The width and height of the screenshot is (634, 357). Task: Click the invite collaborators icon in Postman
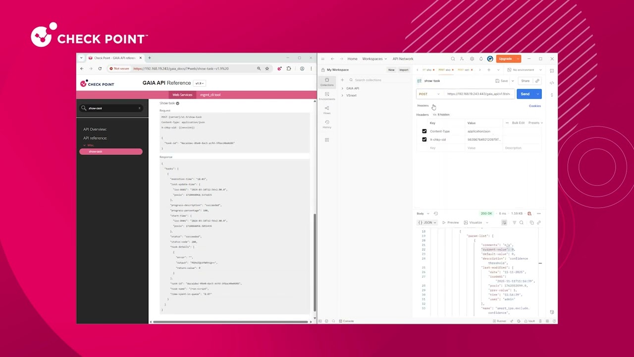[462, 59]
